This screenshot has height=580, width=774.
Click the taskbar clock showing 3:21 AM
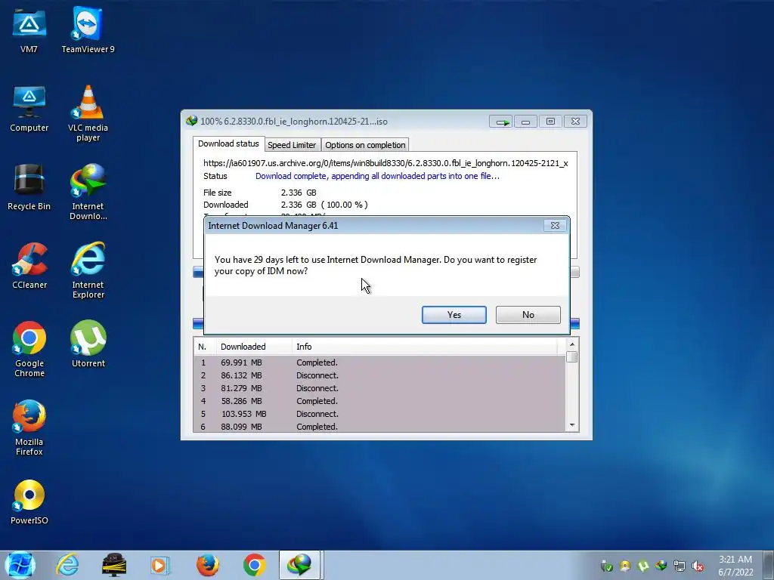click(x=735, y=566)
